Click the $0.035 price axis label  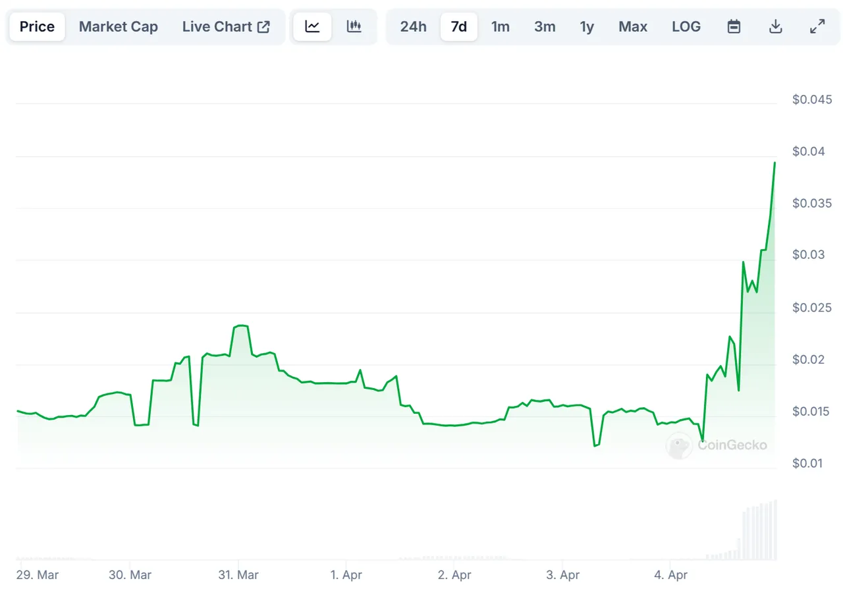(813, 203)
